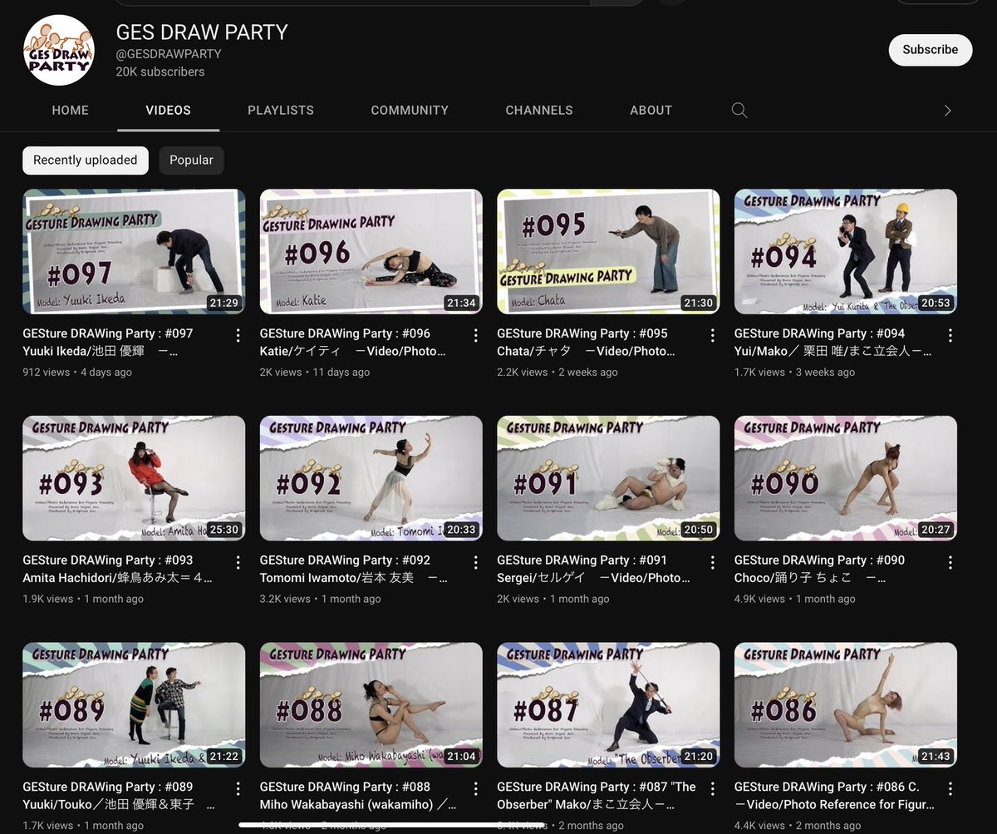Viewport: 997px width, 834px height.
Task: Click the 4.9K views • 1 month ago text
Action: click(x=795, y=600)
